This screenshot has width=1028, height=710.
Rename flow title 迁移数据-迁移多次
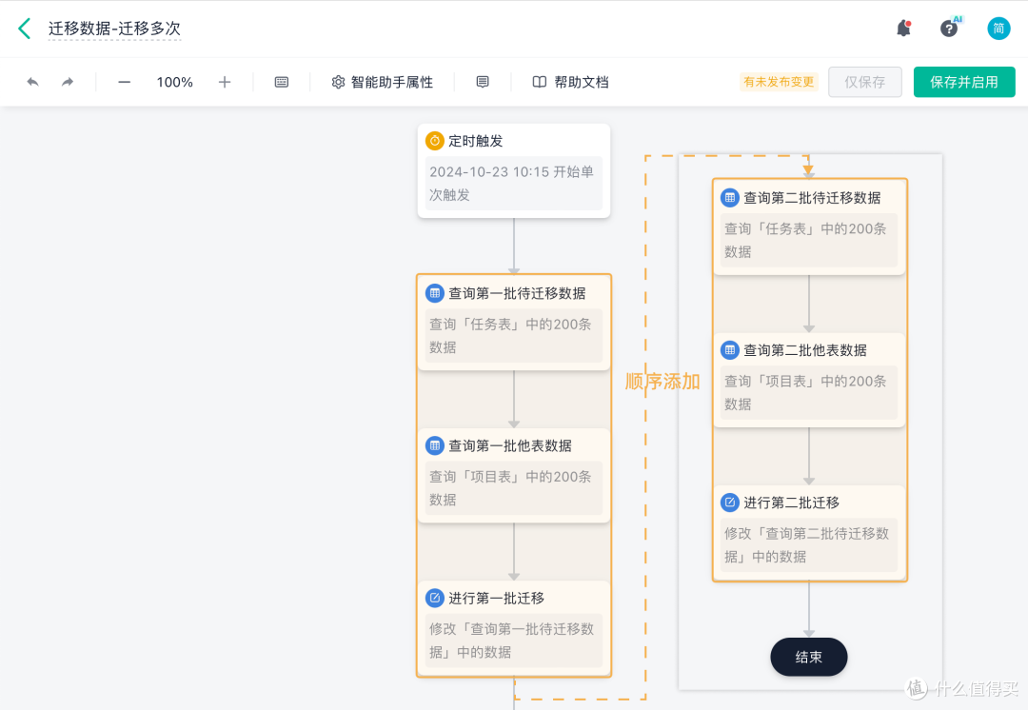[114, 29]
